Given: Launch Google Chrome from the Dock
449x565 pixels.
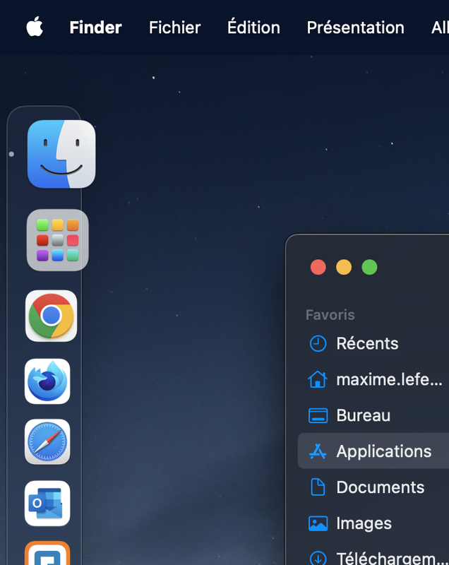Looking at the screenshot, I should [51, 316].
